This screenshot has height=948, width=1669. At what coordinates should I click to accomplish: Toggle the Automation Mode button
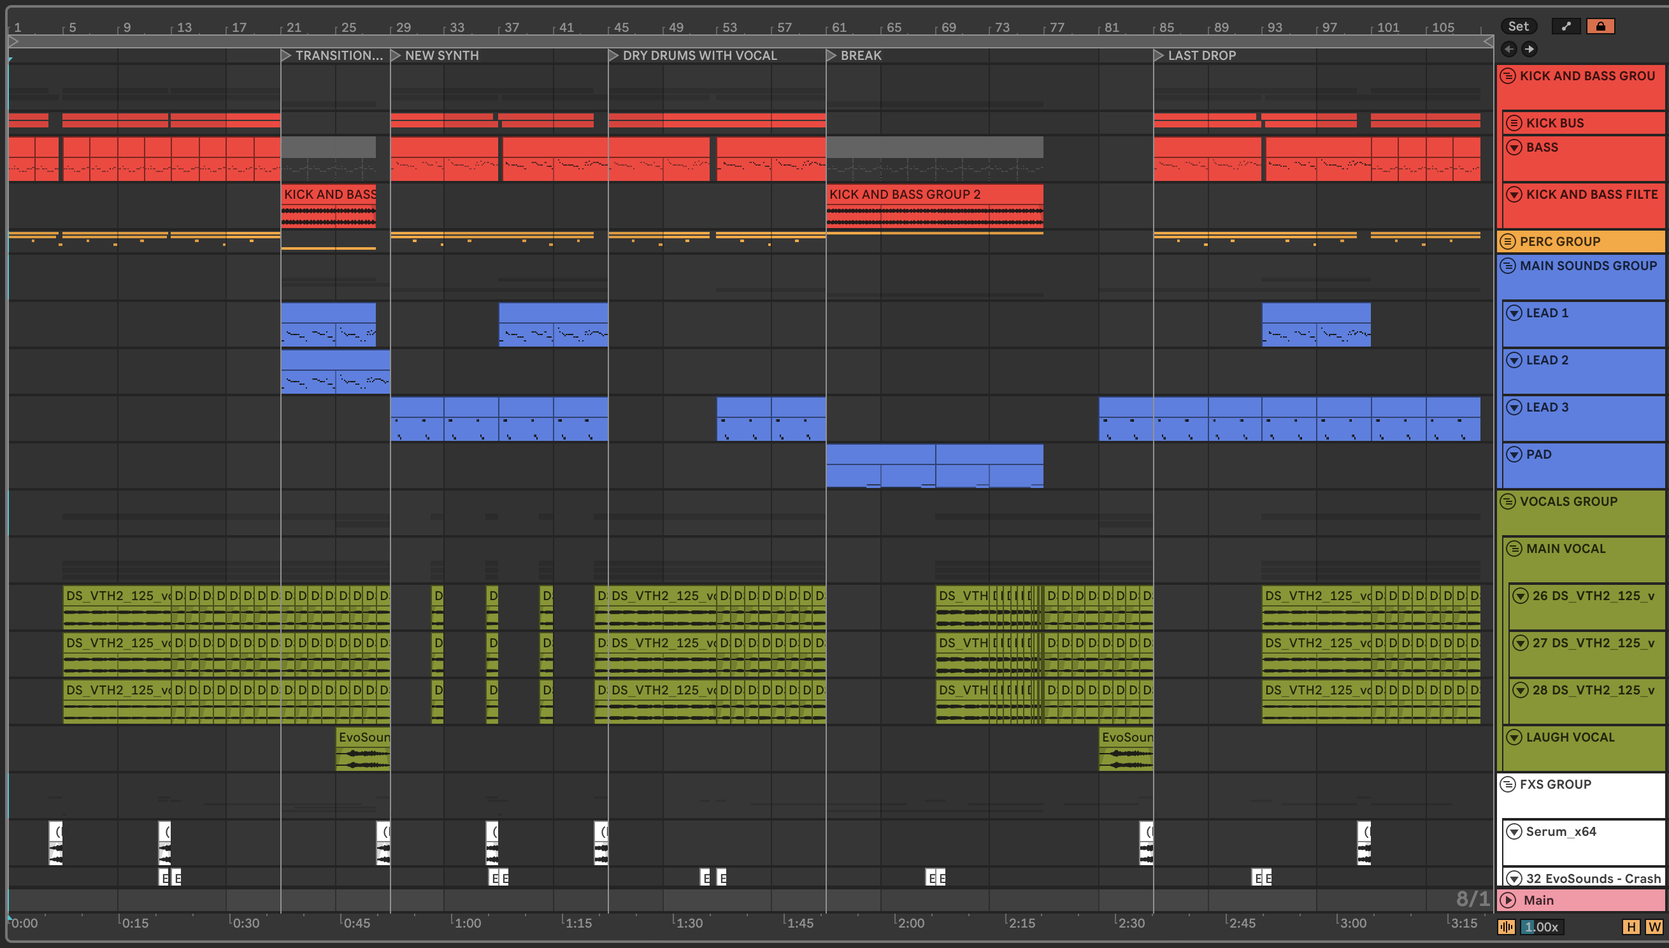(x=1566, y=26)
